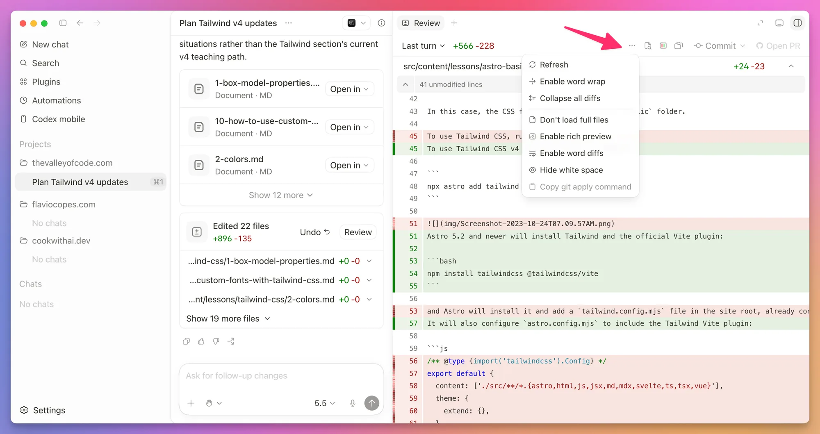Toggle the side-by-side diff view icon
The image size is (820, 434).
tap(663, 46)
